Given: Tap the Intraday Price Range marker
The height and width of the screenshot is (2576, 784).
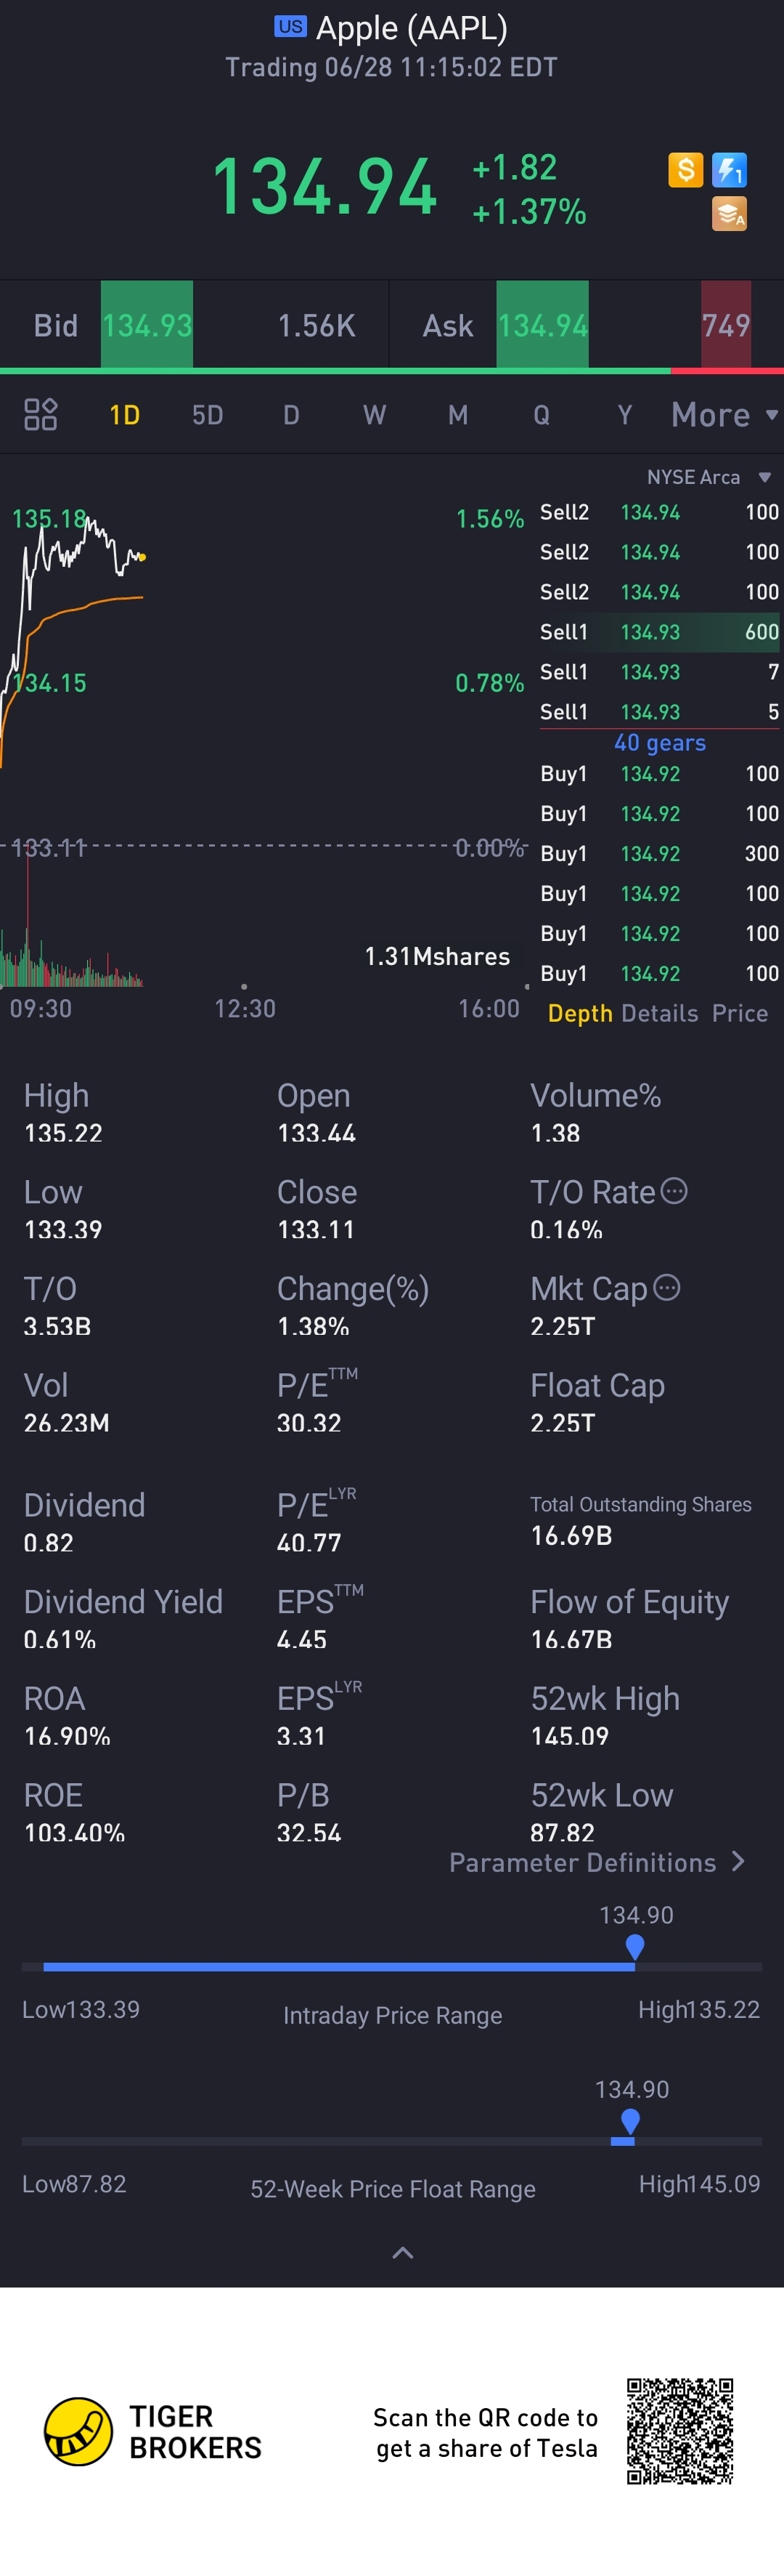Looking at the screenshot, I should point(634,1946).
